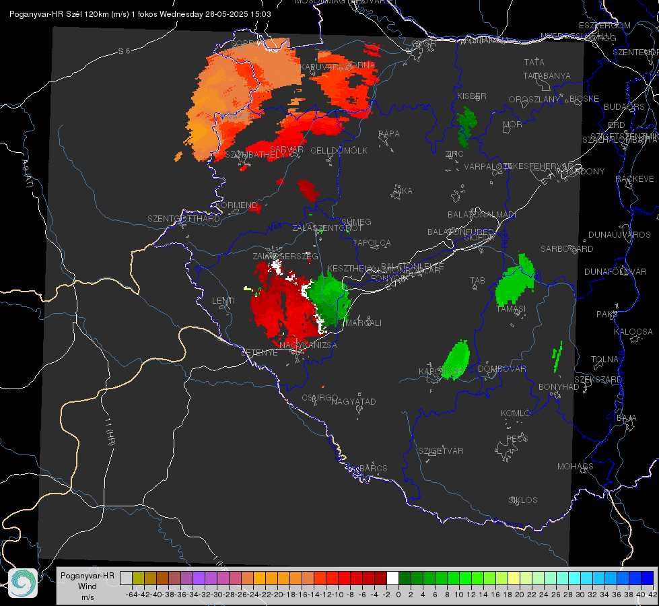Click the SARVAR town label
Viewport: 659px width, 606px height.
pos(287,149)
